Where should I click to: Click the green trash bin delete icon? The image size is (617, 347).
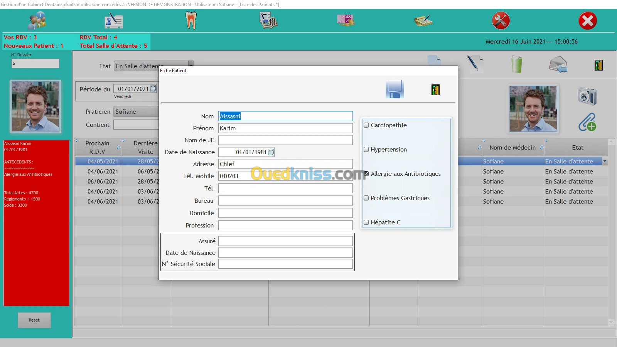tap(516, 64)
